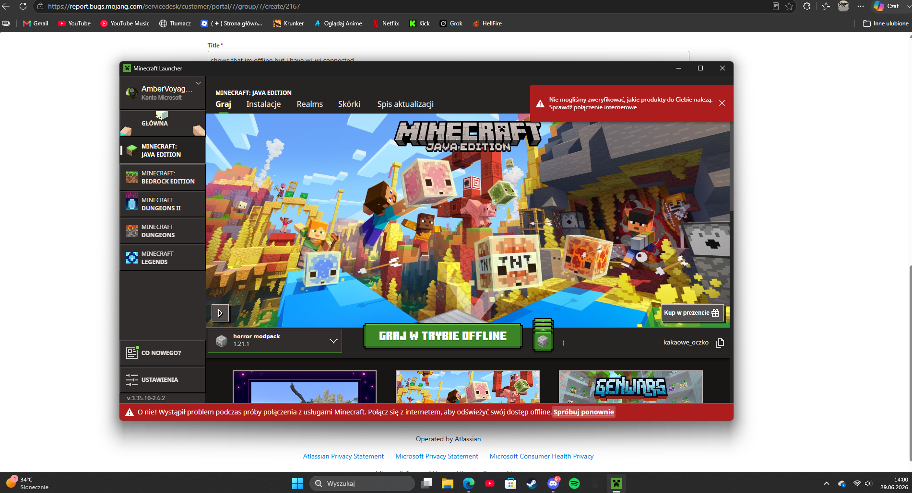
Task: Open the Gmail bookmark
Action: [36, 23]
